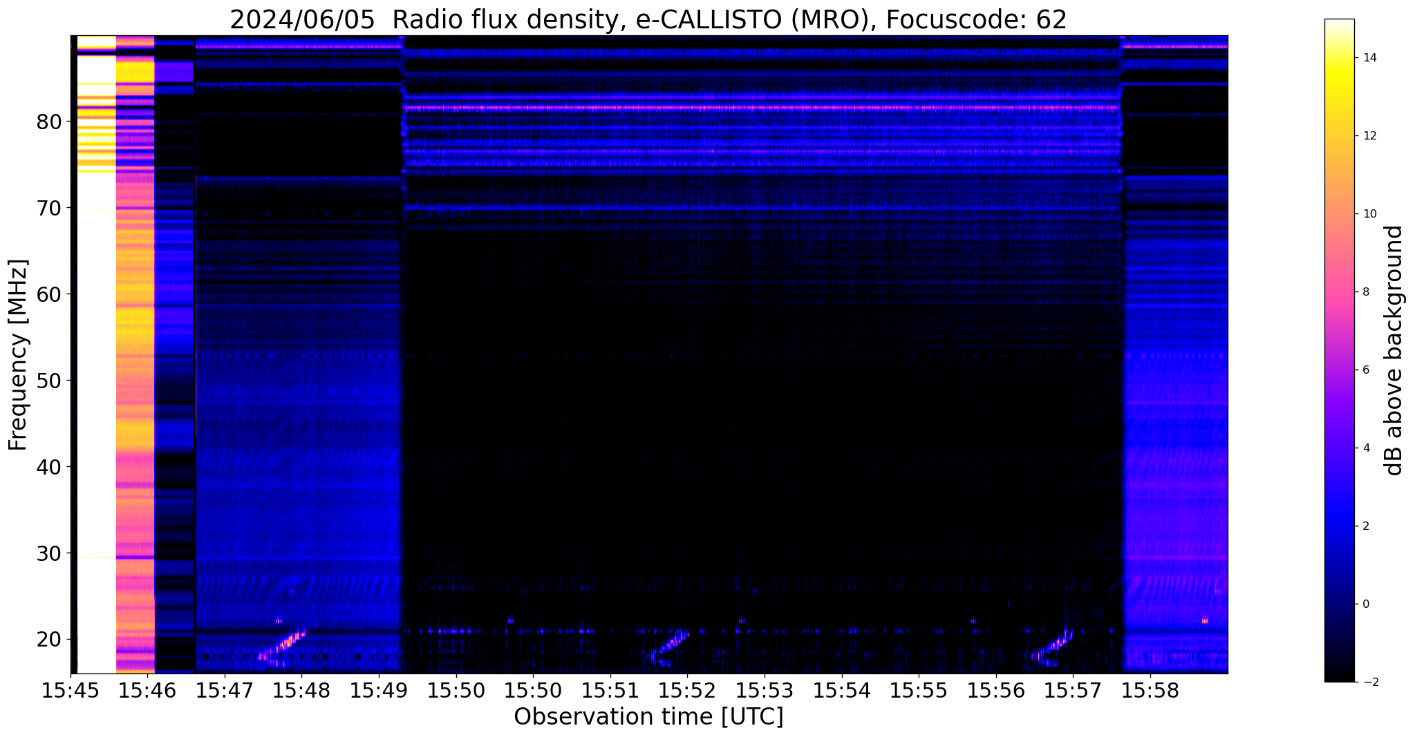Click the 80 MHz frequency tick label
Viewport: 1415px width, 737px height.
[49, 122]
